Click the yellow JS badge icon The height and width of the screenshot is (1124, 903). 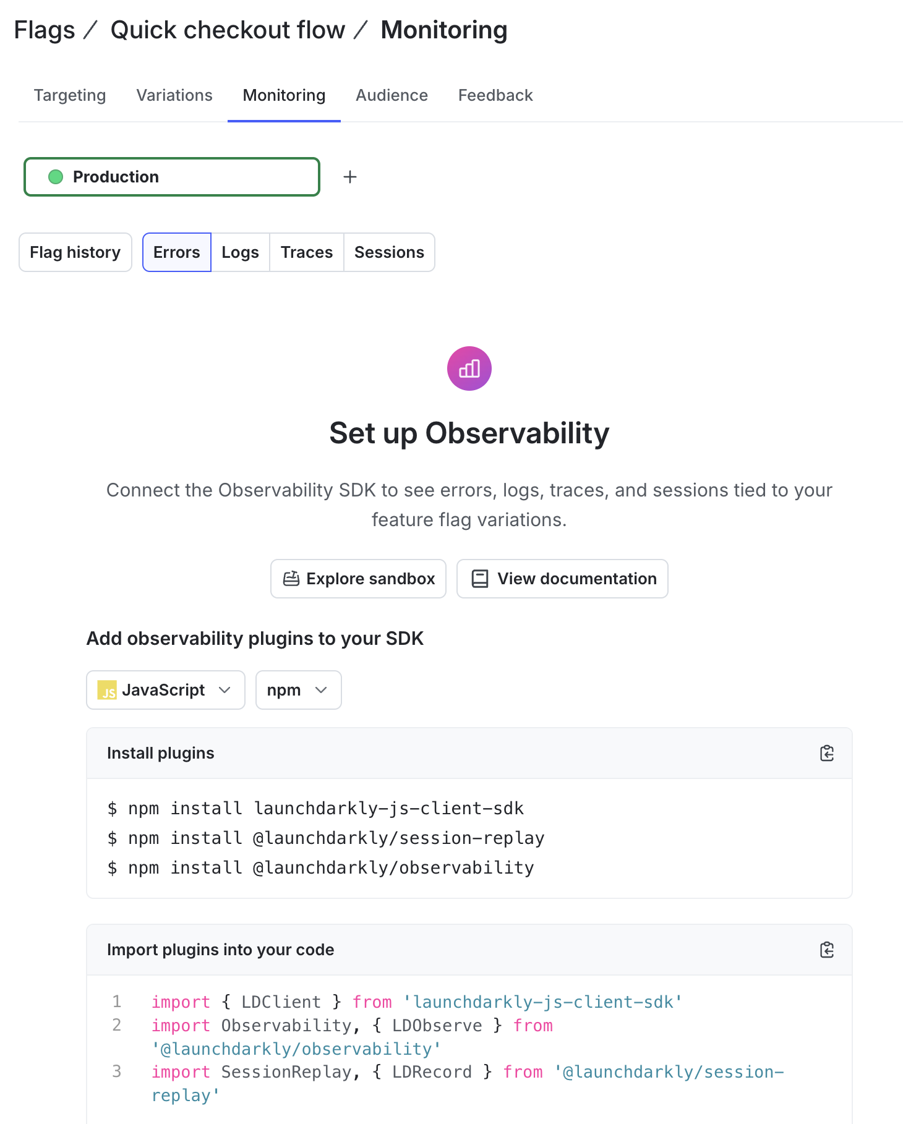[x=109, y=690]
